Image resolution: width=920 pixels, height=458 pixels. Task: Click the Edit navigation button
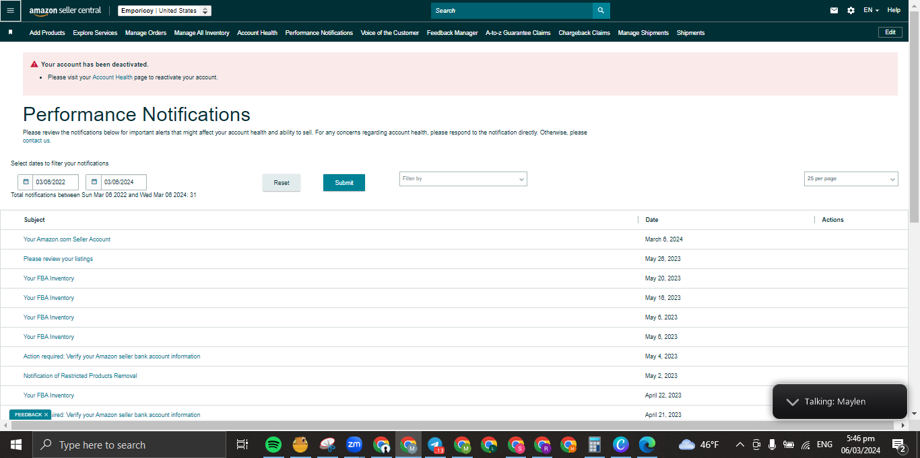click(890, 32)
